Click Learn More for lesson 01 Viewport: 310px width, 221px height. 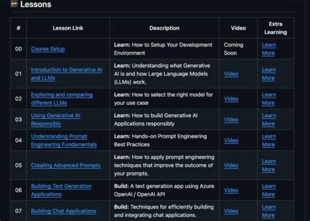[268, 74]
